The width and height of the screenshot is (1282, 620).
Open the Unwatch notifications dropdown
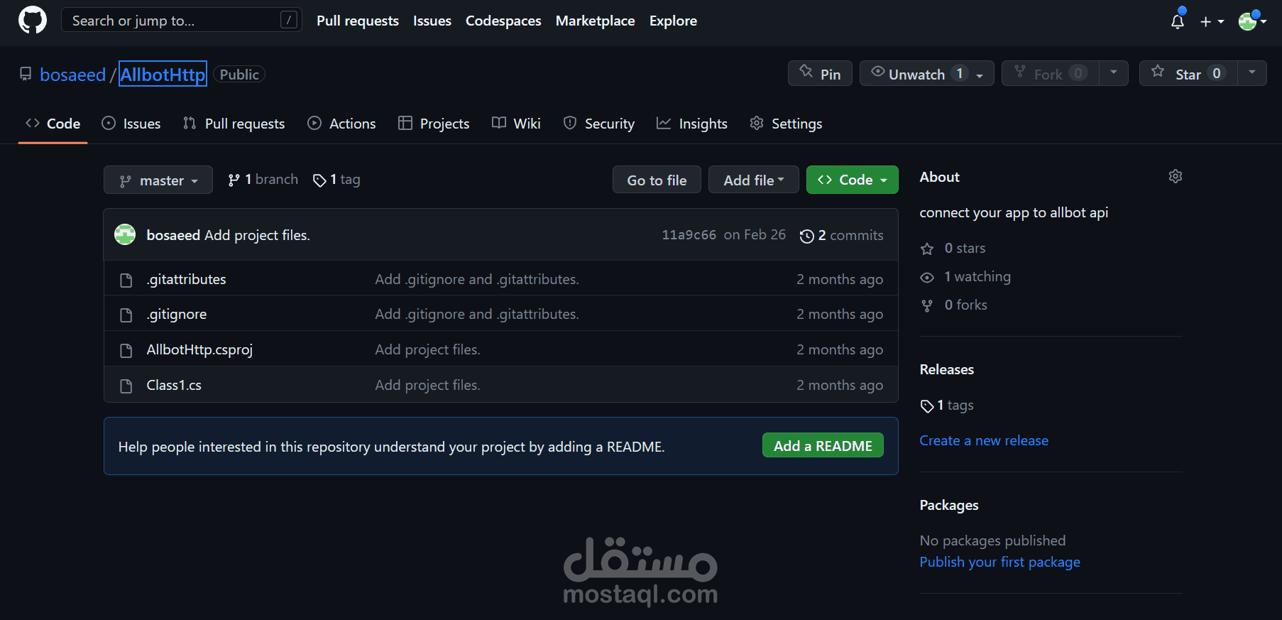(x=926, y=73)
